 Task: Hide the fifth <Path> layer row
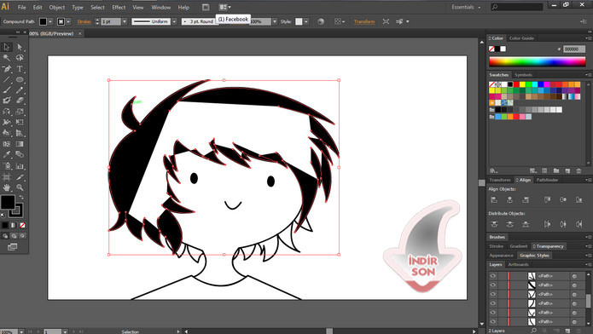[x=493, y=313]
